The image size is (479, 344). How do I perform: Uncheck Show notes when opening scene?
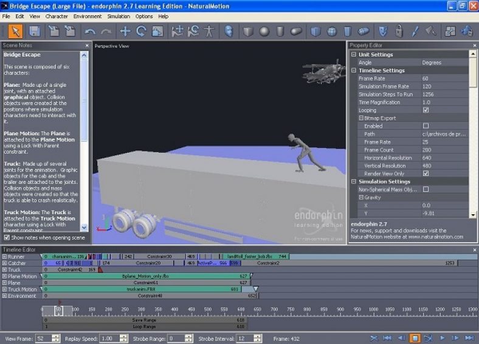click(7, 238)
